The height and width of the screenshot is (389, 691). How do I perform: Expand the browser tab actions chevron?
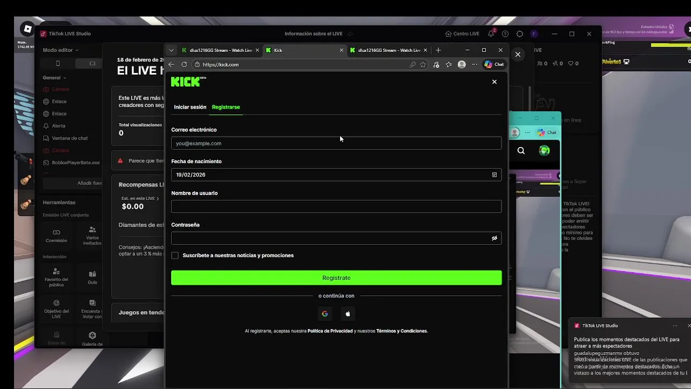[x=171, y=50]
